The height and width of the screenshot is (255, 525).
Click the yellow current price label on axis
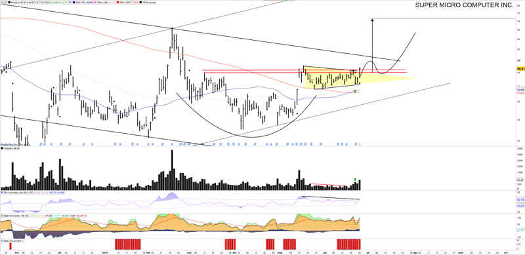(x=520, y=69)
